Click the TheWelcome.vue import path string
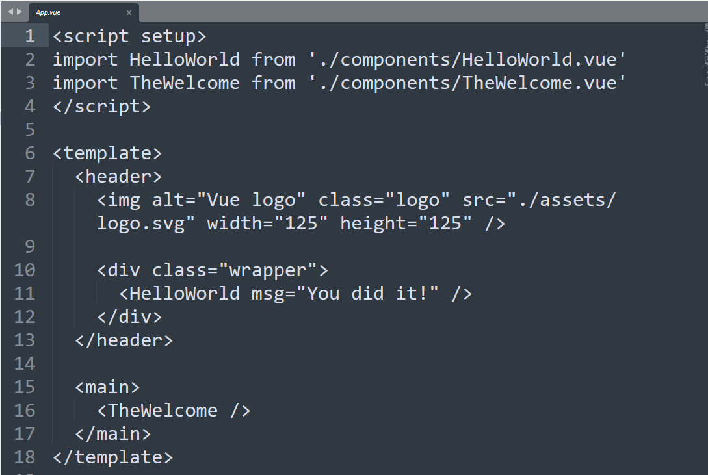This screenshot has width=708, height=475. pyautogui.click(x=467, y=83)
